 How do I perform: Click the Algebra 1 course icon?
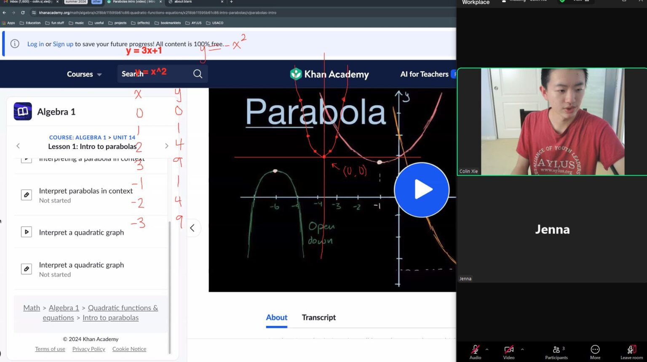(23, 112)
